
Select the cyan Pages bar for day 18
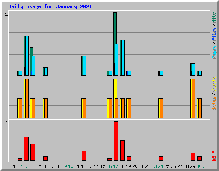point(123,58)
